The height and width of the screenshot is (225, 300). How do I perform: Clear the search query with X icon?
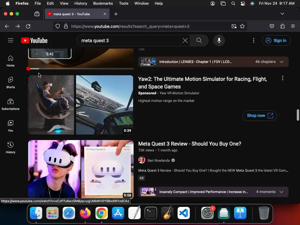tap(185, 40)
